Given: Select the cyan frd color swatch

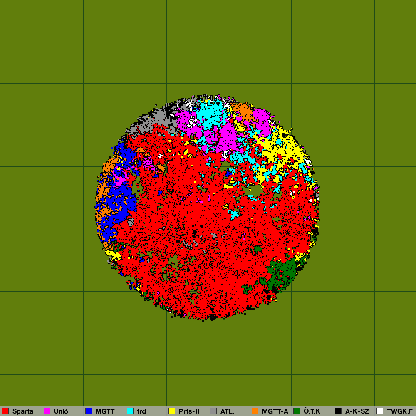Looking at the screenshot, I should point(130,411).
